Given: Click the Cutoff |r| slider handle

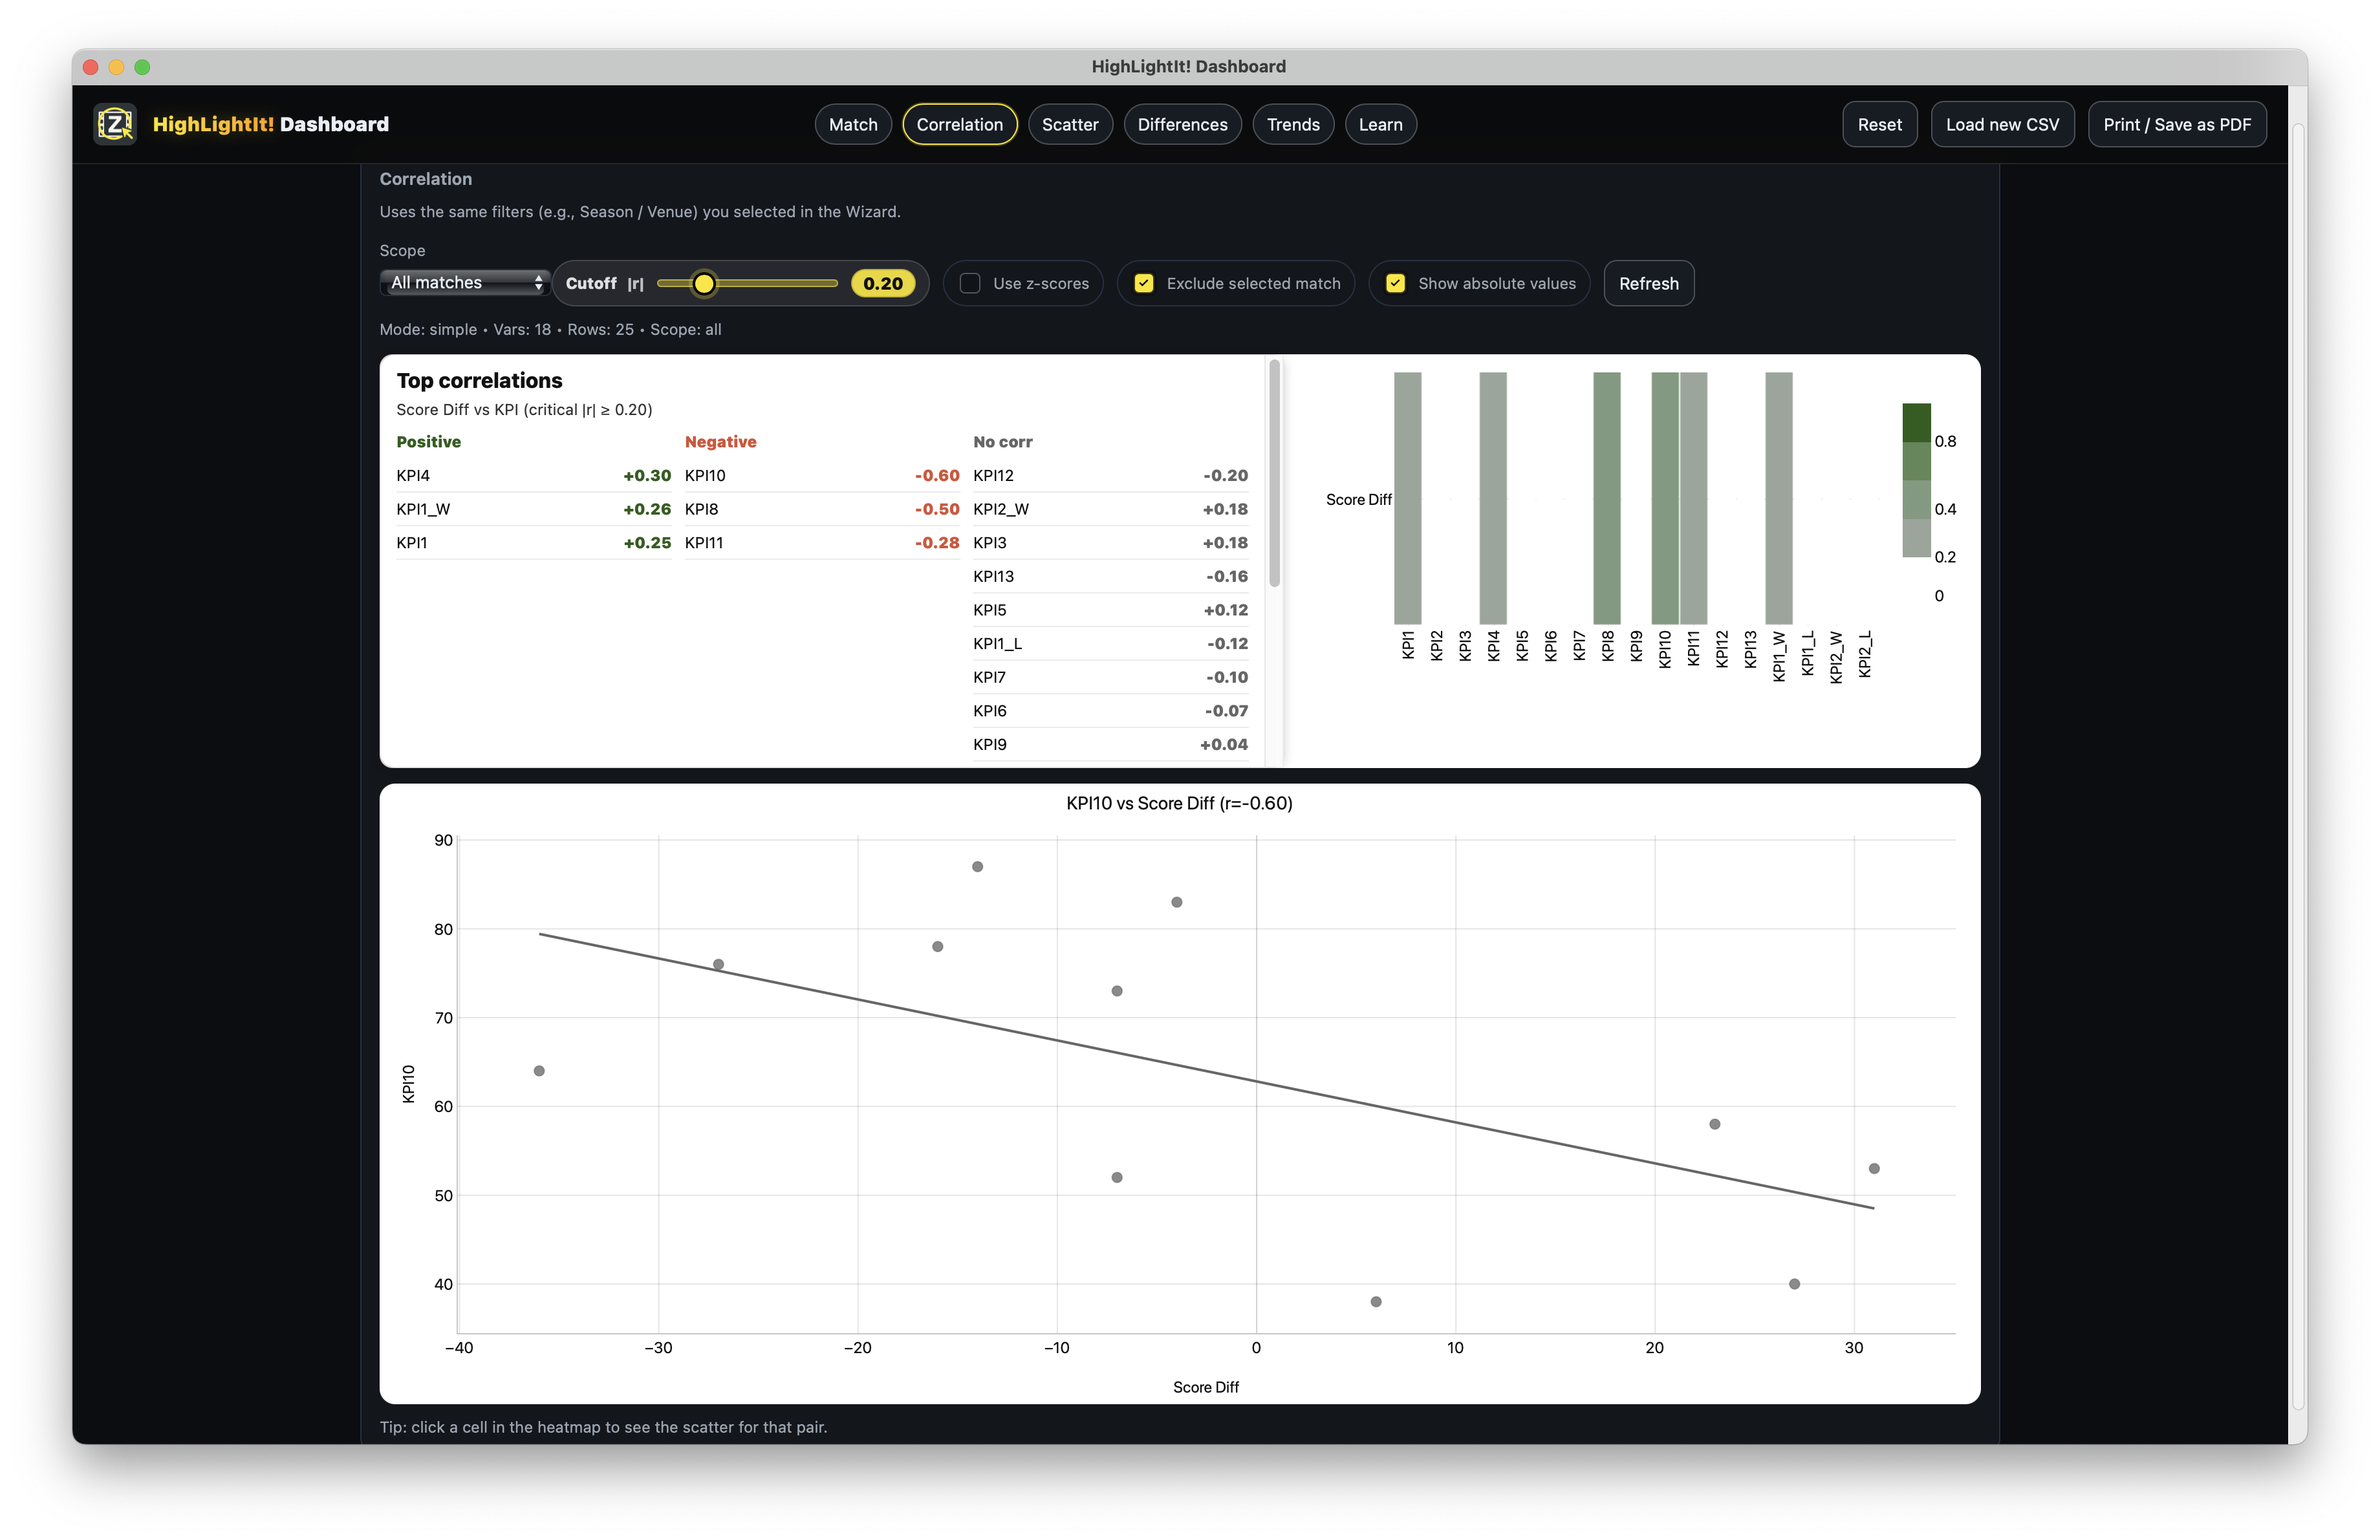Looking at the screenshot, I should pyautogui.click(x=704, y=284).
